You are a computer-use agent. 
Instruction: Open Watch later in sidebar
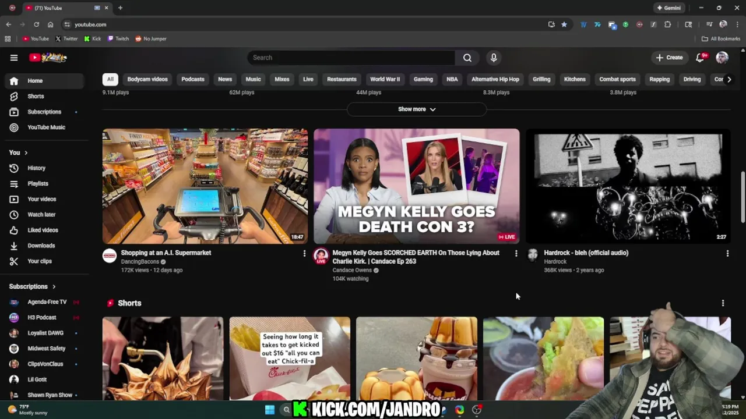pyautogui.click(x=44, y=215)
